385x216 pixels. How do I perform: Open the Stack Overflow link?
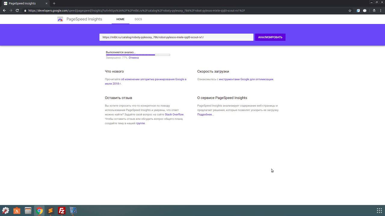pos(174,114)
